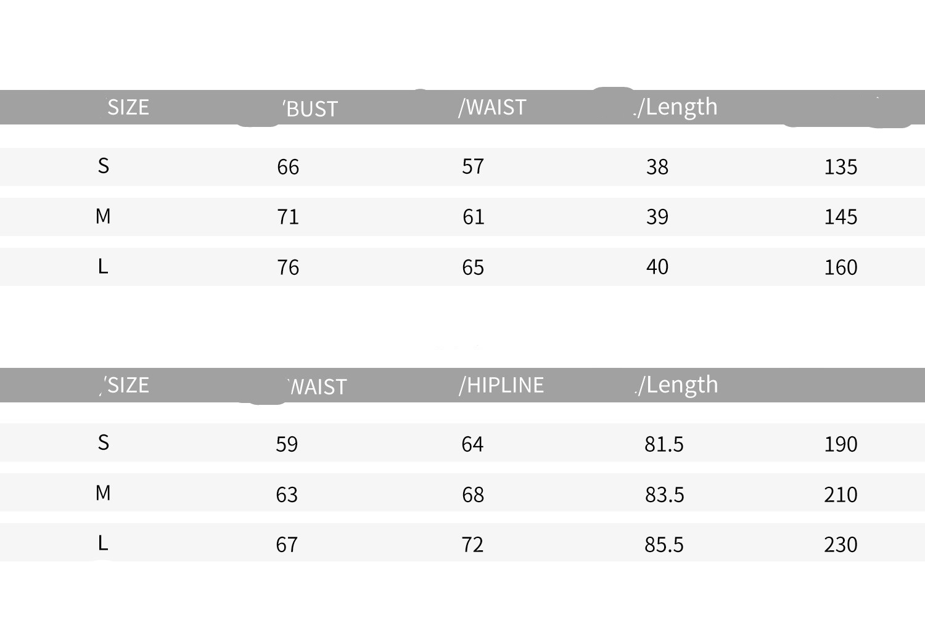The image size is (925, 639).
Task: Click the HIPLINE column header
Action: pos(501,385)
